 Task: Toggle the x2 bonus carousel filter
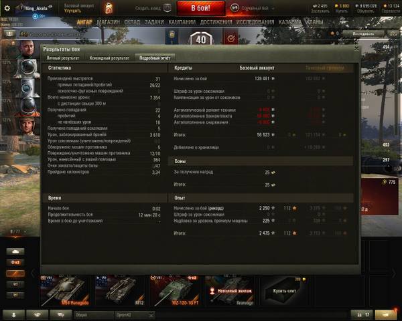click(15, 262)
